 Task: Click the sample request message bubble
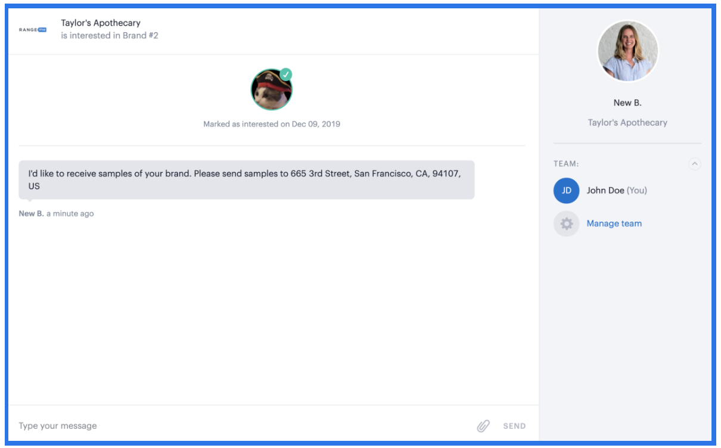click(247, 180)
